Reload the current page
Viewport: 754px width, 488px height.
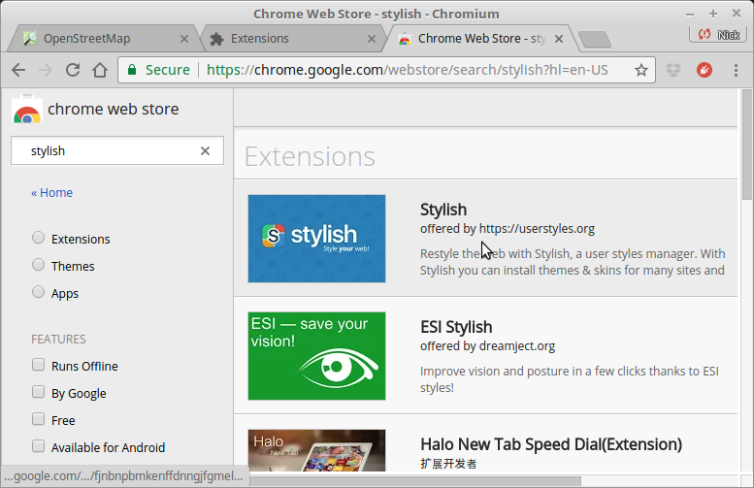pyautogui.click(x=73, y=70)
